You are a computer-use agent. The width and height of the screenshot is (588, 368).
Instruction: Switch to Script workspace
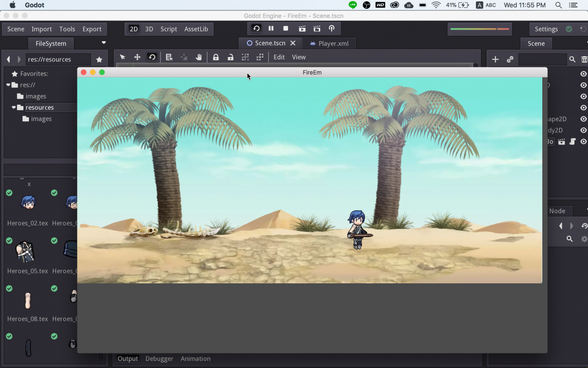169,29
